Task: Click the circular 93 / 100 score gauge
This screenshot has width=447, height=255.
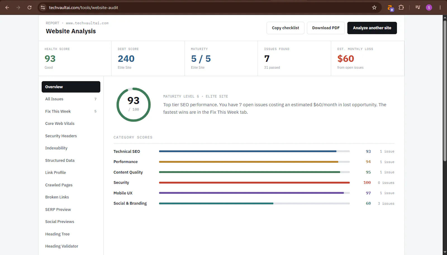Action: click(x=134, y=105)
